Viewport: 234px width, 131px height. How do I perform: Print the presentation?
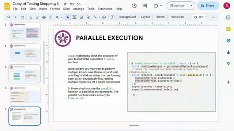44,17
